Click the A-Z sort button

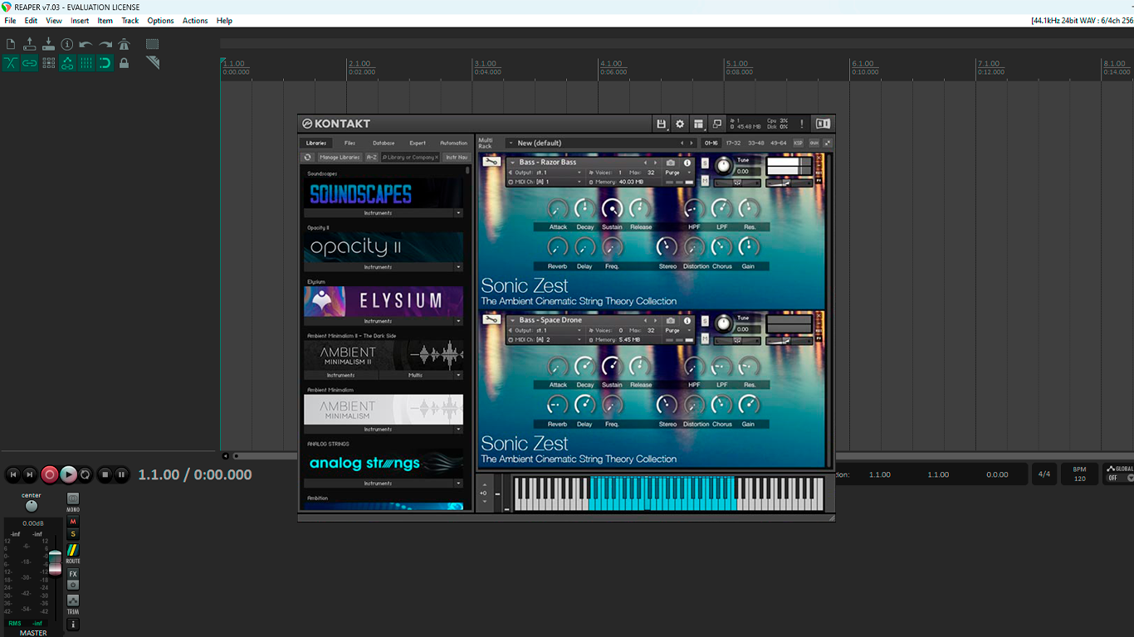point(372,157)
